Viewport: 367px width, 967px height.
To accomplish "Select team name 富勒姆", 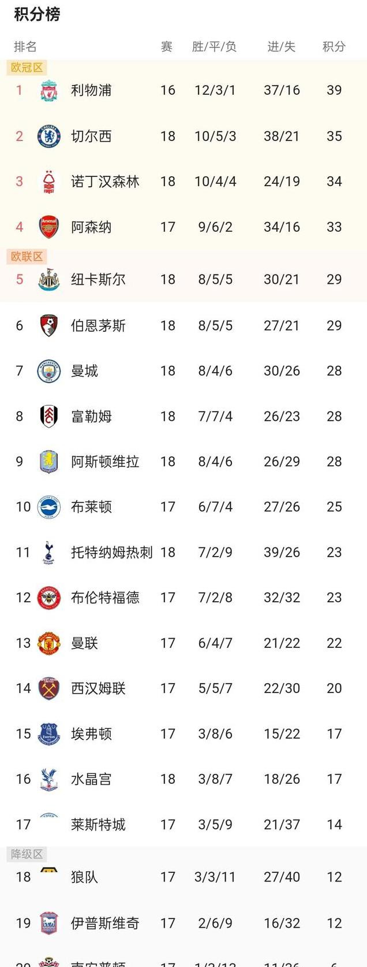I will [x=91, y=416].
